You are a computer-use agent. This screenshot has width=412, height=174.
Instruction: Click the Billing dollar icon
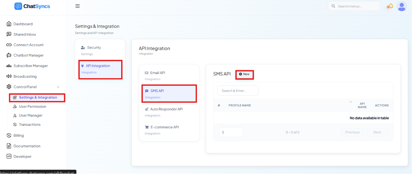9,135
